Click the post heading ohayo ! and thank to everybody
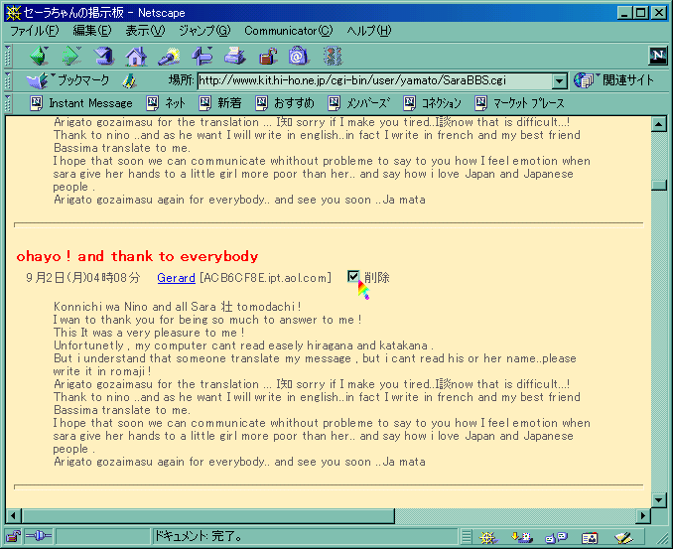The width and height of the screenshot is (673, 549). [137, 256]
